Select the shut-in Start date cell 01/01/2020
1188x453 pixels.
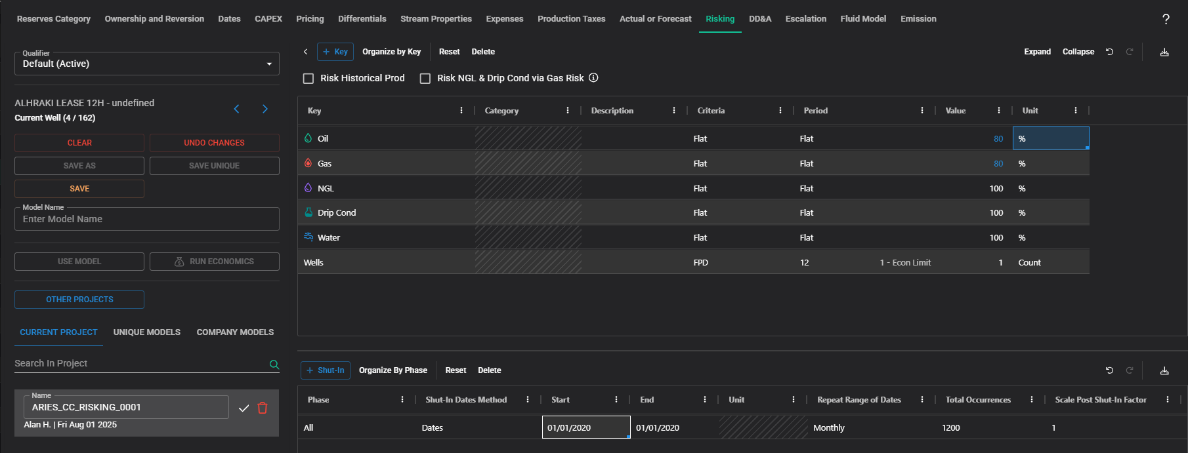(586, 427)
